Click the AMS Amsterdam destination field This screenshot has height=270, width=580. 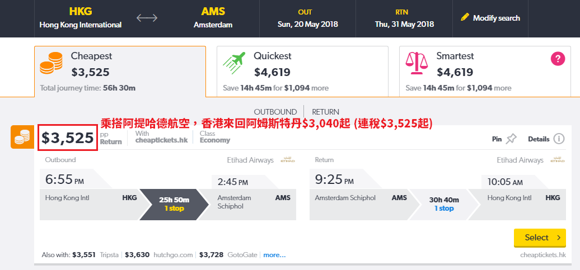pos(213,18)
